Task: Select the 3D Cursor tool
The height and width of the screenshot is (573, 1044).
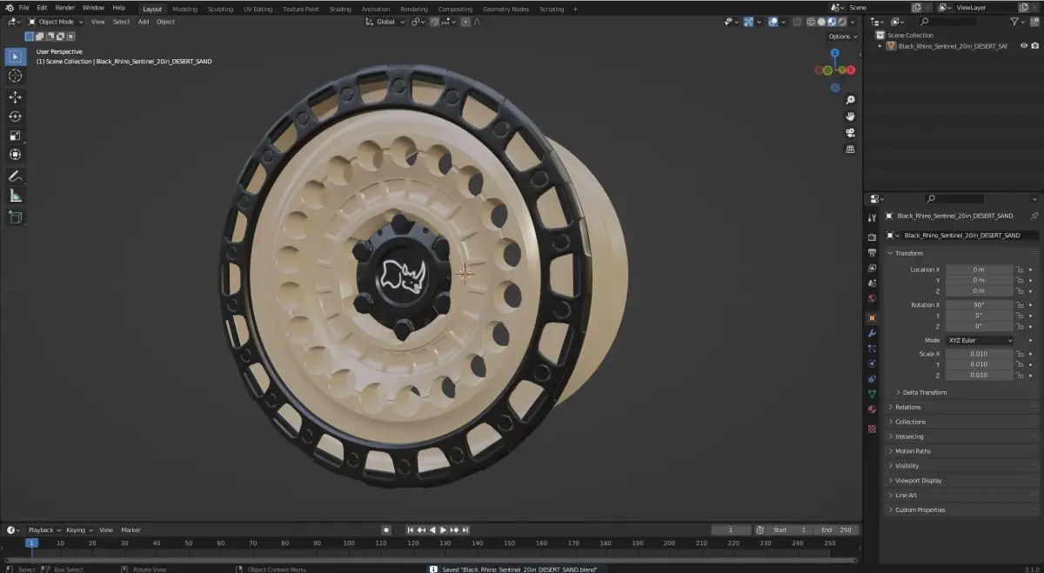Action: click(15, 76)
